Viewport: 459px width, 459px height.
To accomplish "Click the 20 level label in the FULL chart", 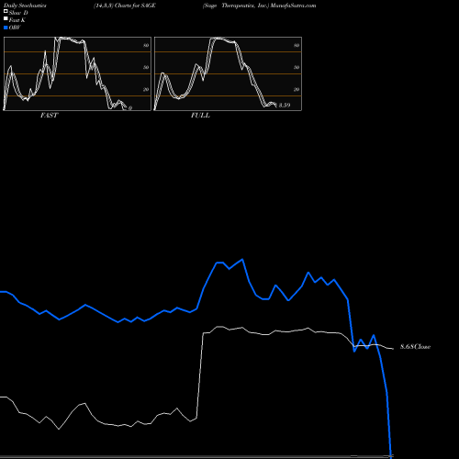I will click(x=297, y=89).
